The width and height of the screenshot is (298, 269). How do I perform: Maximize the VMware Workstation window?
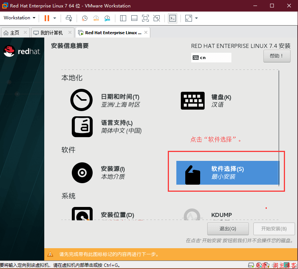coord(272,6)
